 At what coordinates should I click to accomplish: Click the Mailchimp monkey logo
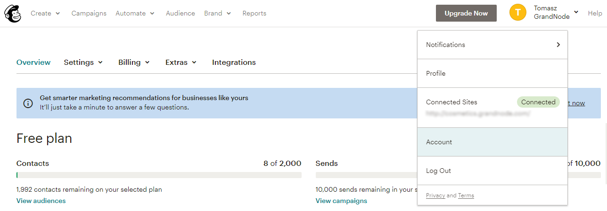[13, 13]
